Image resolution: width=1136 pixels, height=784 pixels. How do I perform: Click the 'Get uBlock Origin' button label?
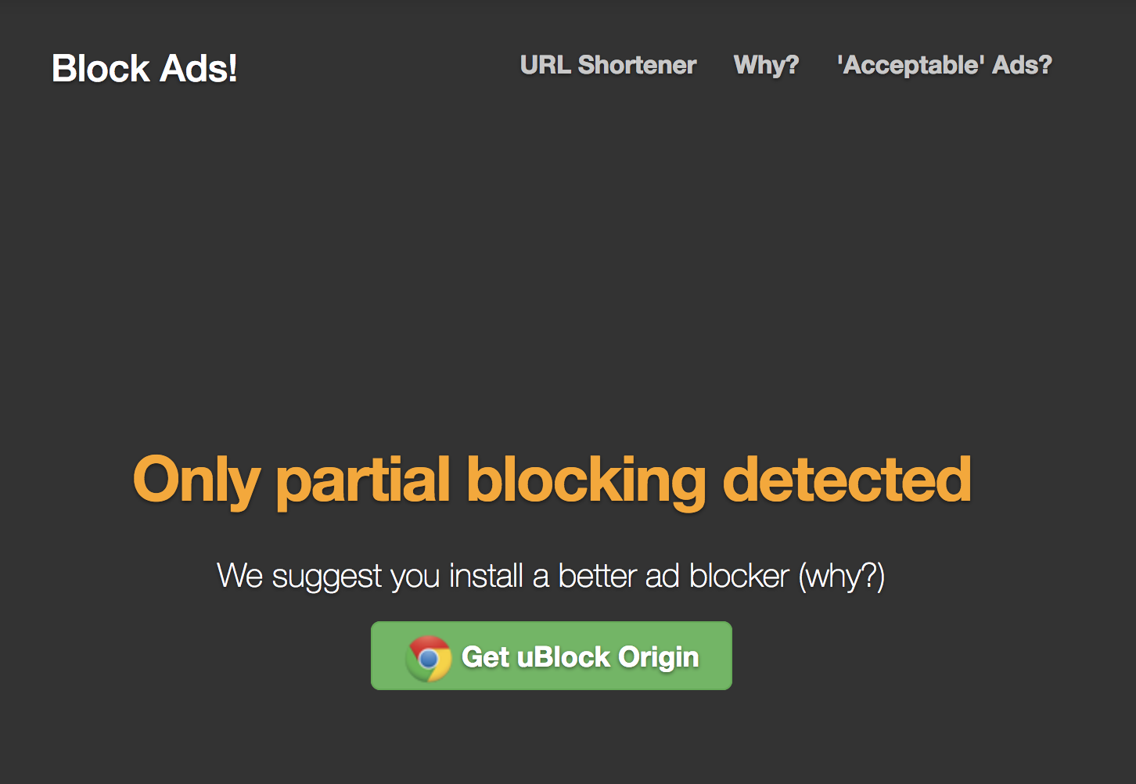coord(580,657)
